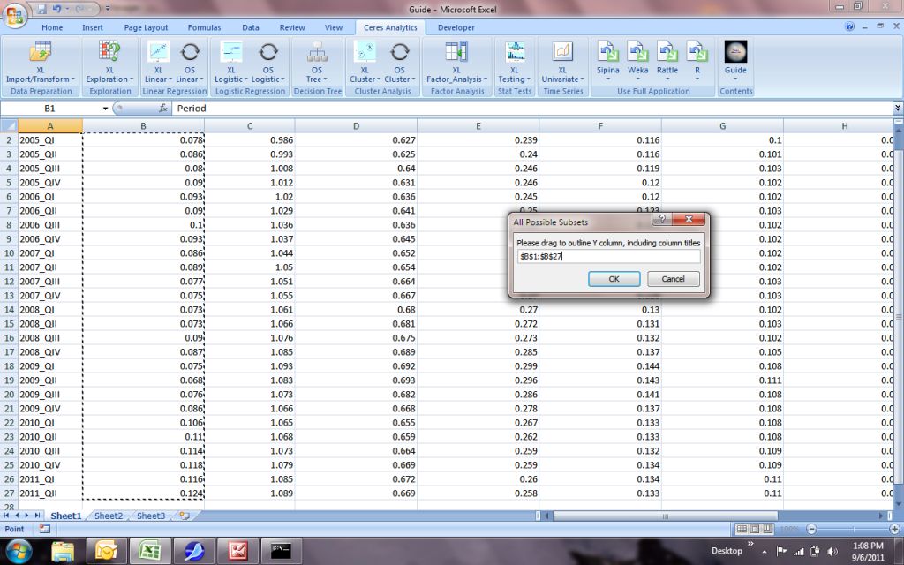Open the XL Cluster analysis tool
Screen dimensions: 904x565
click(x=365, y=62)
